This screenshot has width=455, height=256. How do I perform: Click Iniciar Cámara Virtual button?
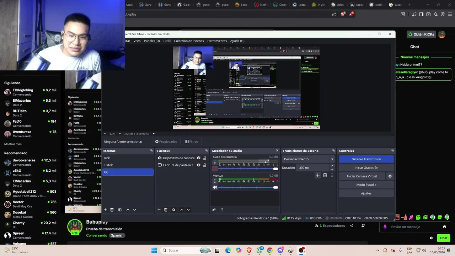(362, 176)
